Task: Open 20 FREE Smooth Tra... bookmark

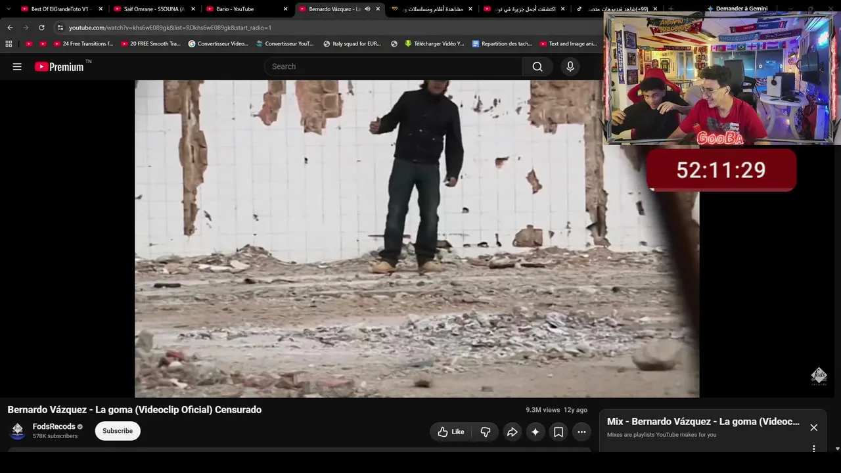Action: (151, 44)
